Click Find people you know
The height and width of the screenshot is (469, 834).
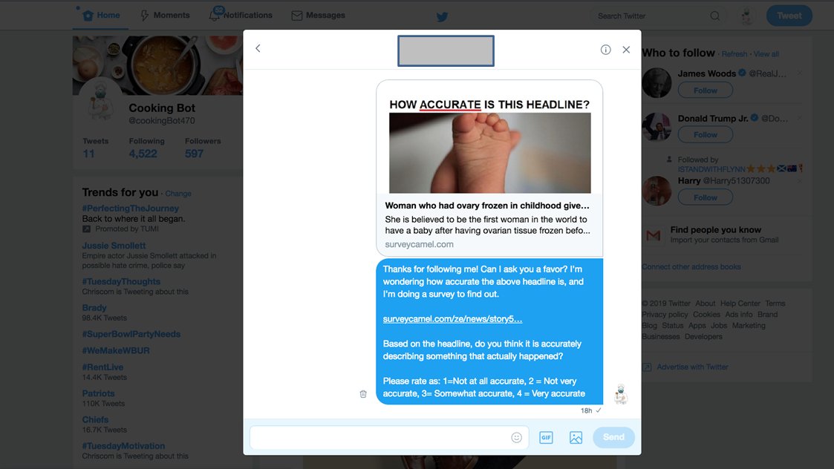tap(715, 230)
